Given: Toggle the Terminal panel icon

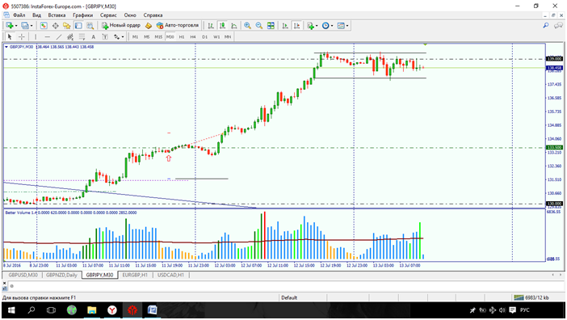Looking at the screenshot, I should click(x=78, y=25).
